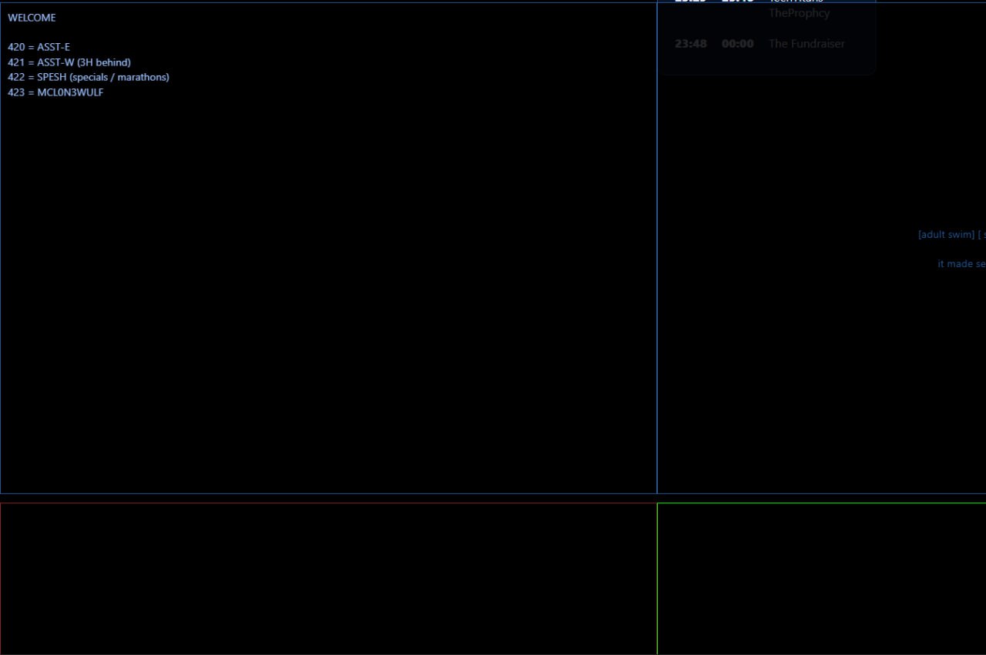Select TheProphcy episode title
986x655 pixels.
coord(799,13)
